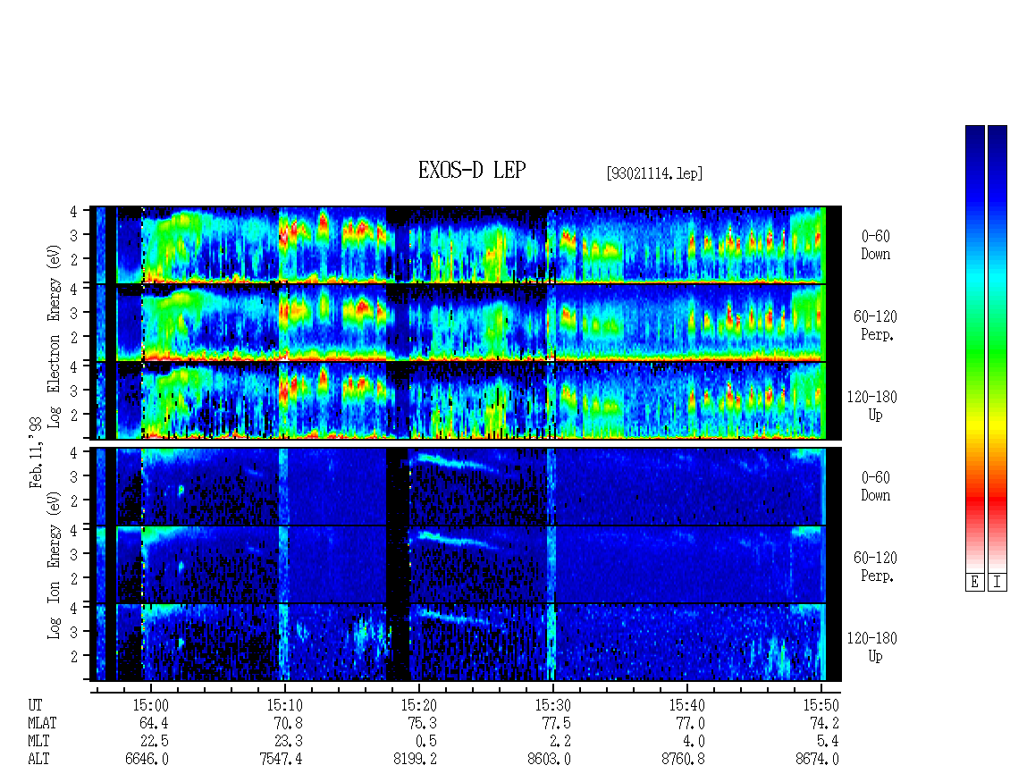
Task: Click the ALT value 8199.2
Action: click(415, 760)
